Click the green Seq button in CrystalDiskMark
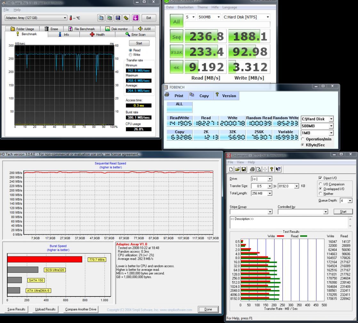The width and height of the screenshot is (358, 323). click(x=177, y=36)
